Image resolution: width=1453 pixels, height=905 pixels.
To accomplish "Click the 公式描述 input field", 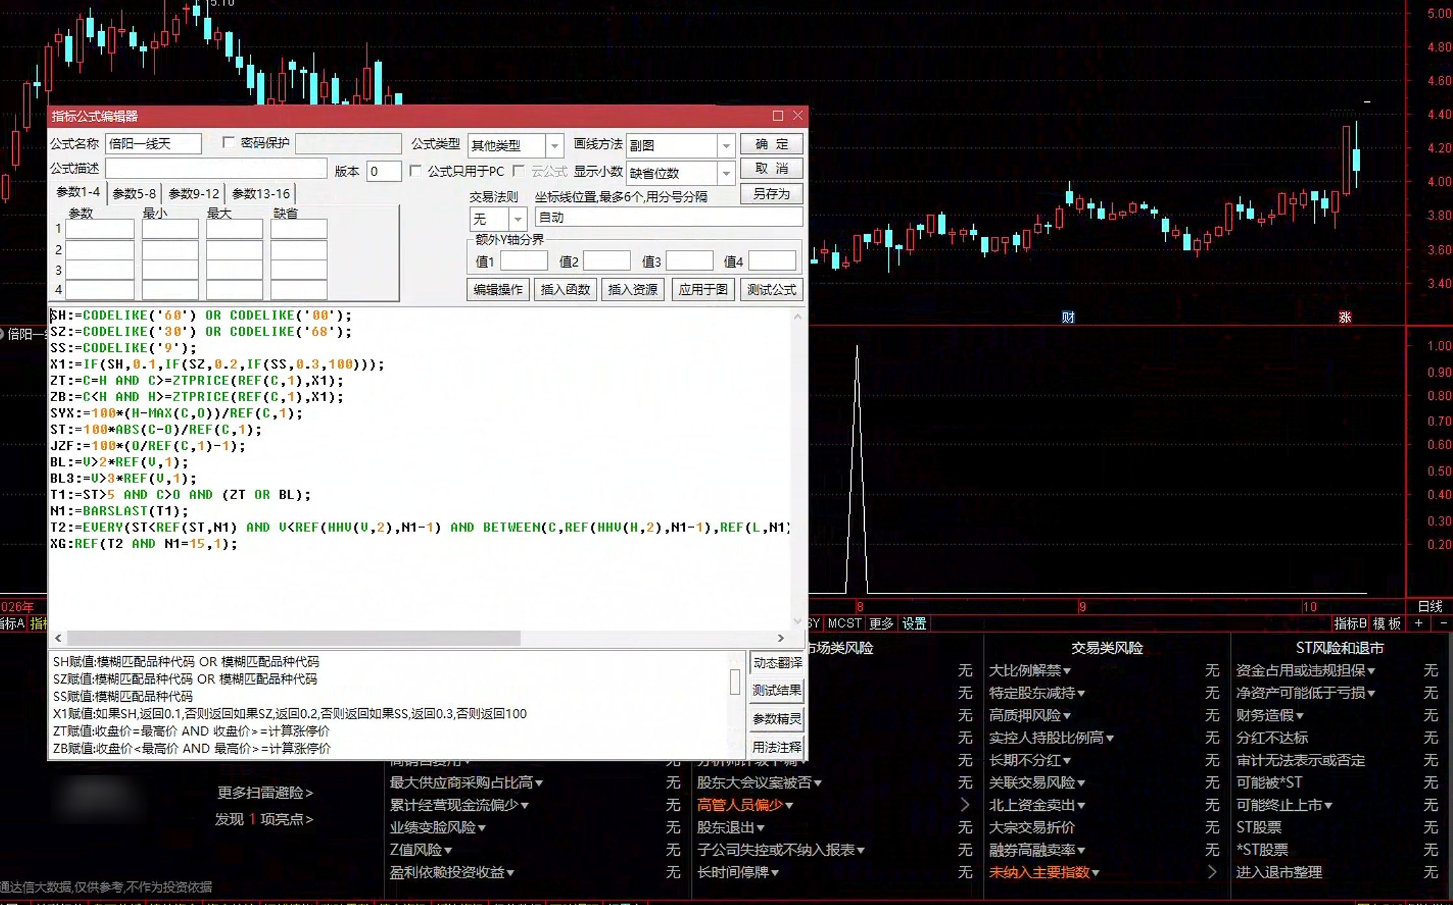I will coord(216,169).
